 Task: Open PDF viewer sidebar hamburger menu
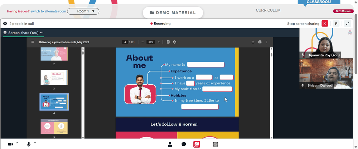[33, 42]
